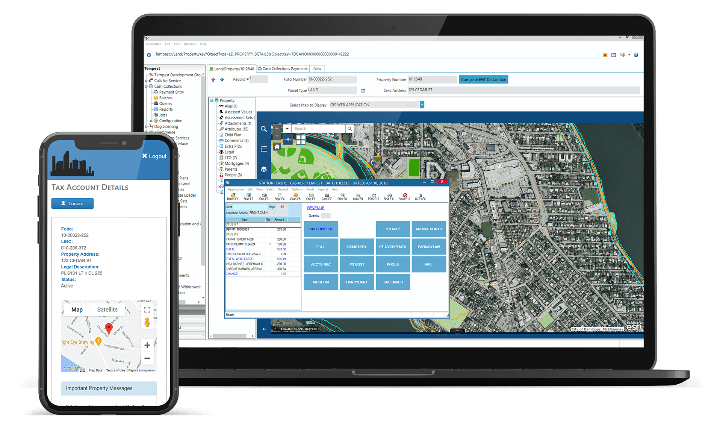Click the map home extent button

tap(277, 147)
